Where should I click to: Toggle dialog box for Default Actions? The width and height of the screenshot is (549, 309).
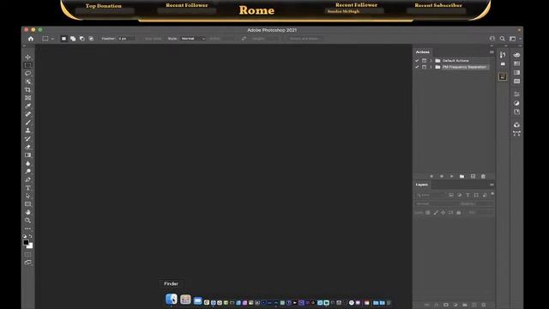pos(424,61)
